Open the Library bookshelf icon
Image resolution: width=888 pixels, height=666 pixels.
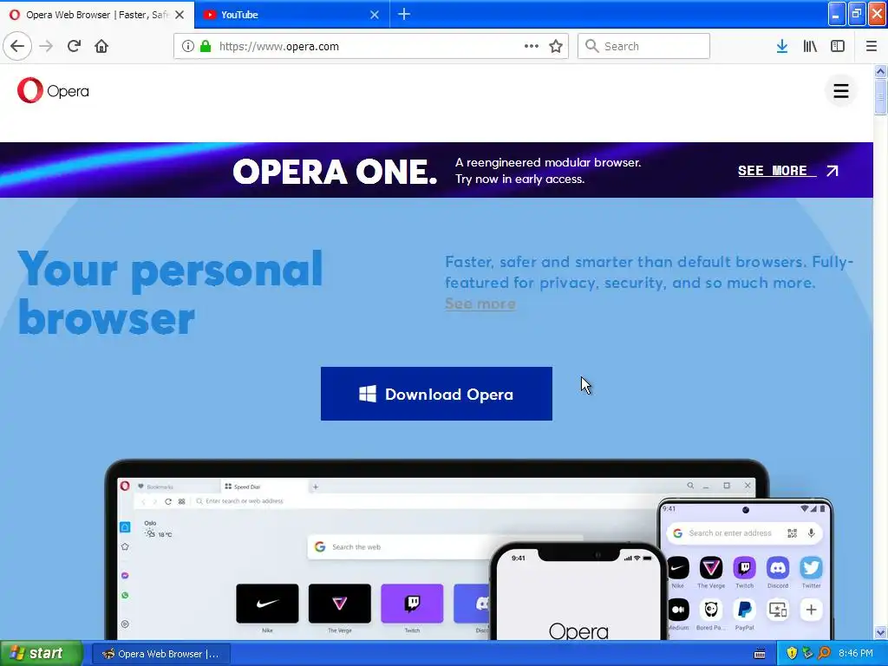[x=810, y=46]
